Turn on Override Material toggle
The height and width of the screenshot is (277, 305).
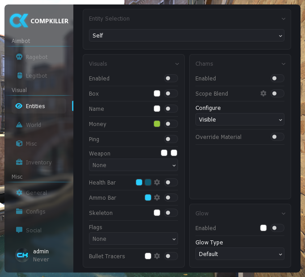coord(277,137)
